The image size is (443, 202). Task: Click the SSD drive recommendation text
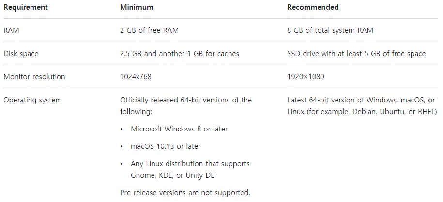tap(356, 54)
